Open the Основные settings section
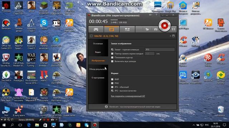Viewport: 229px width, 128px height. coord(98,43)
